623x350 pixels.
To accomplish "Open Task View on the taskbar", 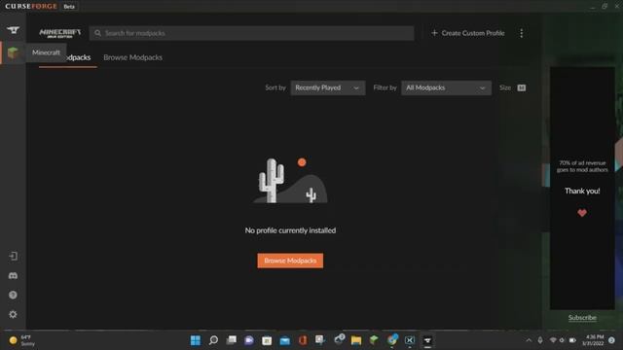I will (x=232, y=340).
